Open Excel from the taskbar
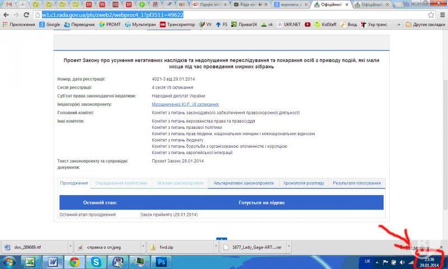The width and height of the screenshot is (448, 269). pos(30,262)
